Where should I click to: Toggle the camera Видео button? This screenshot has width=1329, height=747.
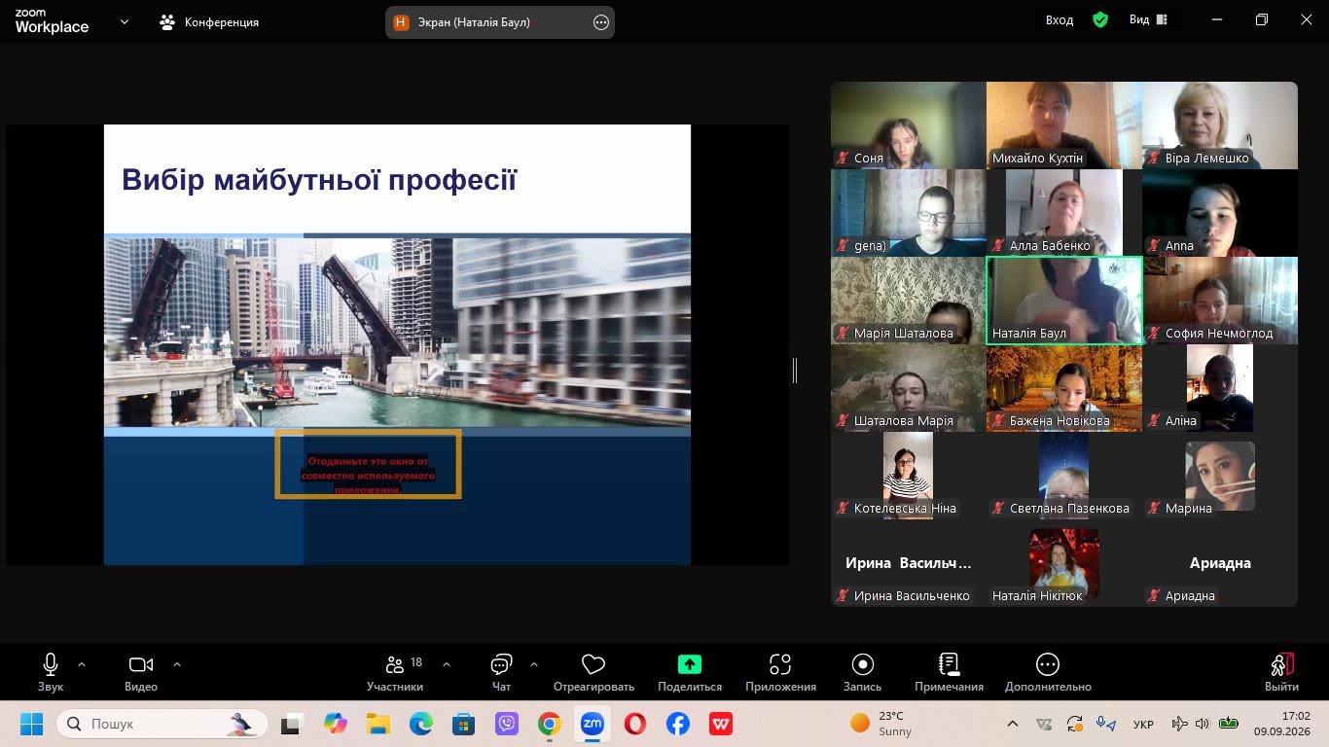(141, 664)
